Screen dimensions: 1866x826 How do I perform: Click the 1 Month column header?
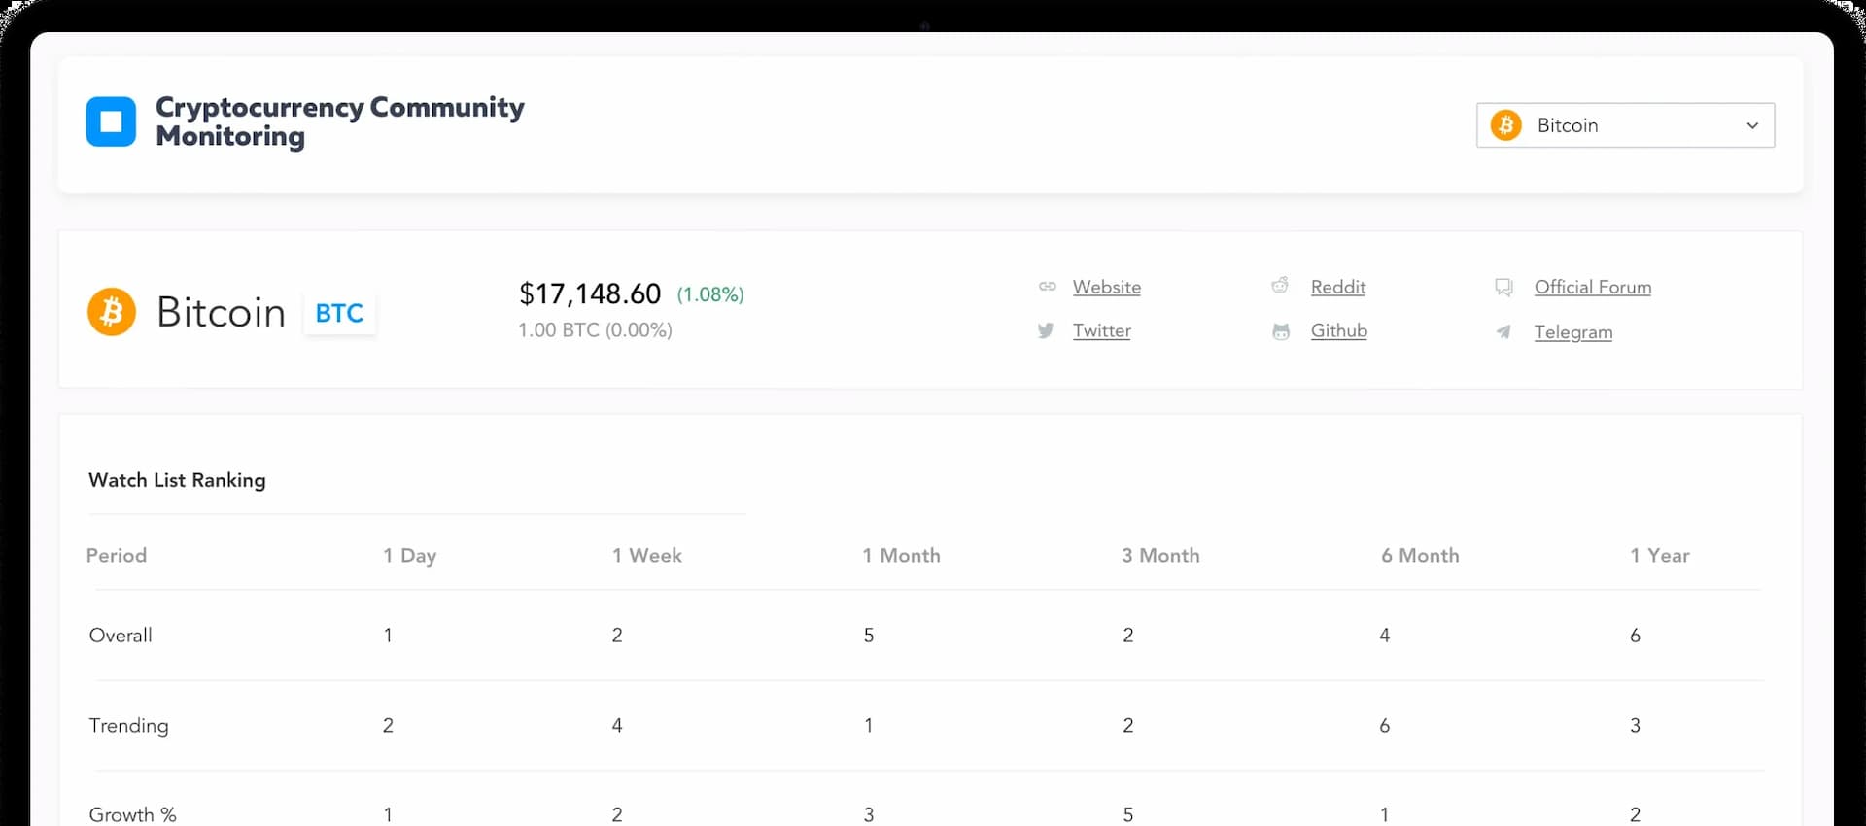[x=901, y=555]
